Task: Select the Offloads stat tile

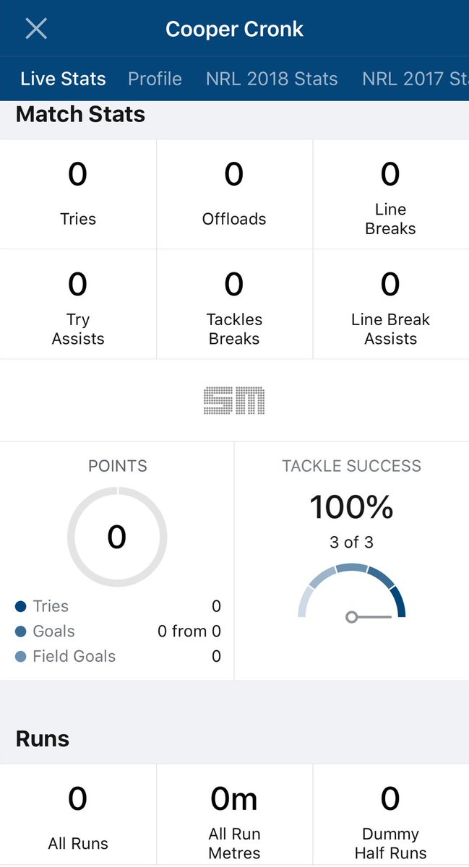Action: tap(234, 194)
